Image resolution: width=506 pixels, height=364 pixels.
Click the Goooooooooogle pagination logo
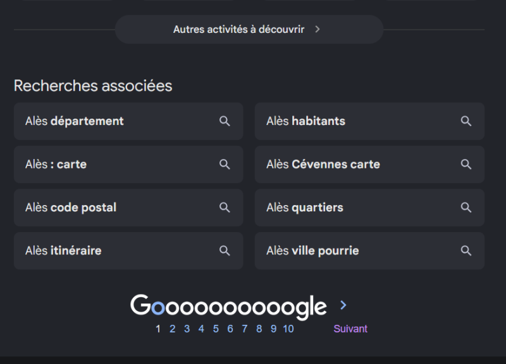(228, 307)
